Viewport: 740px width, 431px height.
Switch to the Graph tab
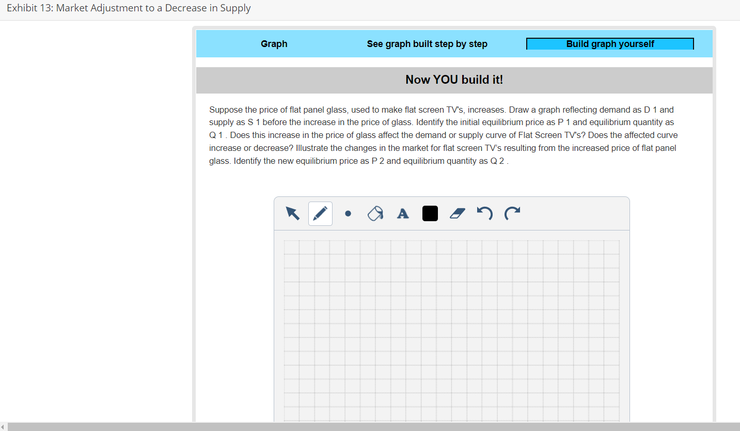click(x=274, y=44)
